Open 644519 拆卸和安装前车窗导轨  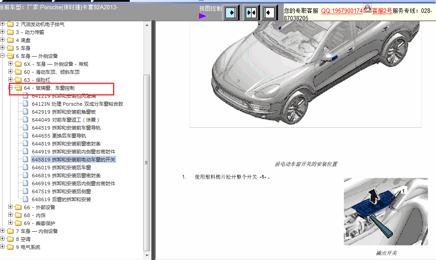[66, 128]
